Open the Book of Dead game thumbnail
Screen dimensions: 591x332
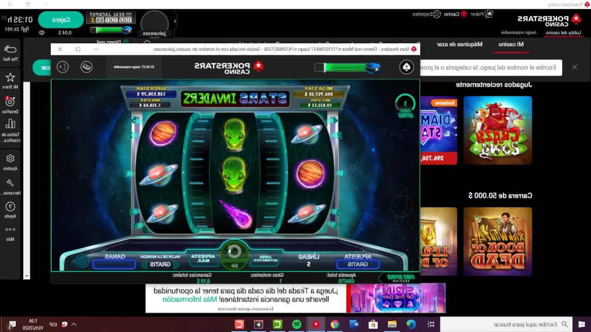click(498, 241)
